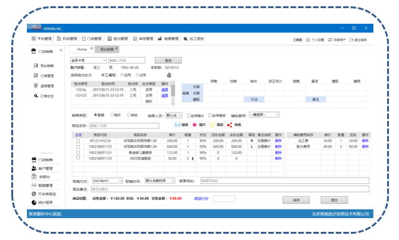
Task: Switch to the Home tab
Action: click(82, 49)
